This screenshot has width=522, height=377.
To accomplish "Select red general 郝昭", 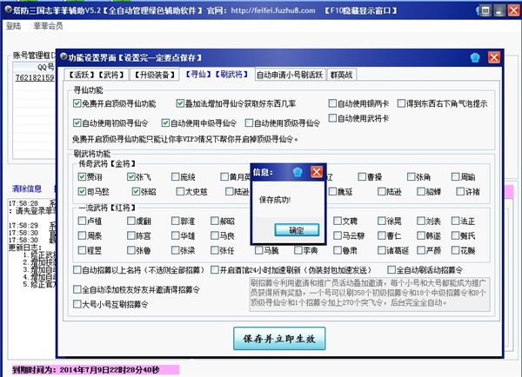I will (215, 221).
